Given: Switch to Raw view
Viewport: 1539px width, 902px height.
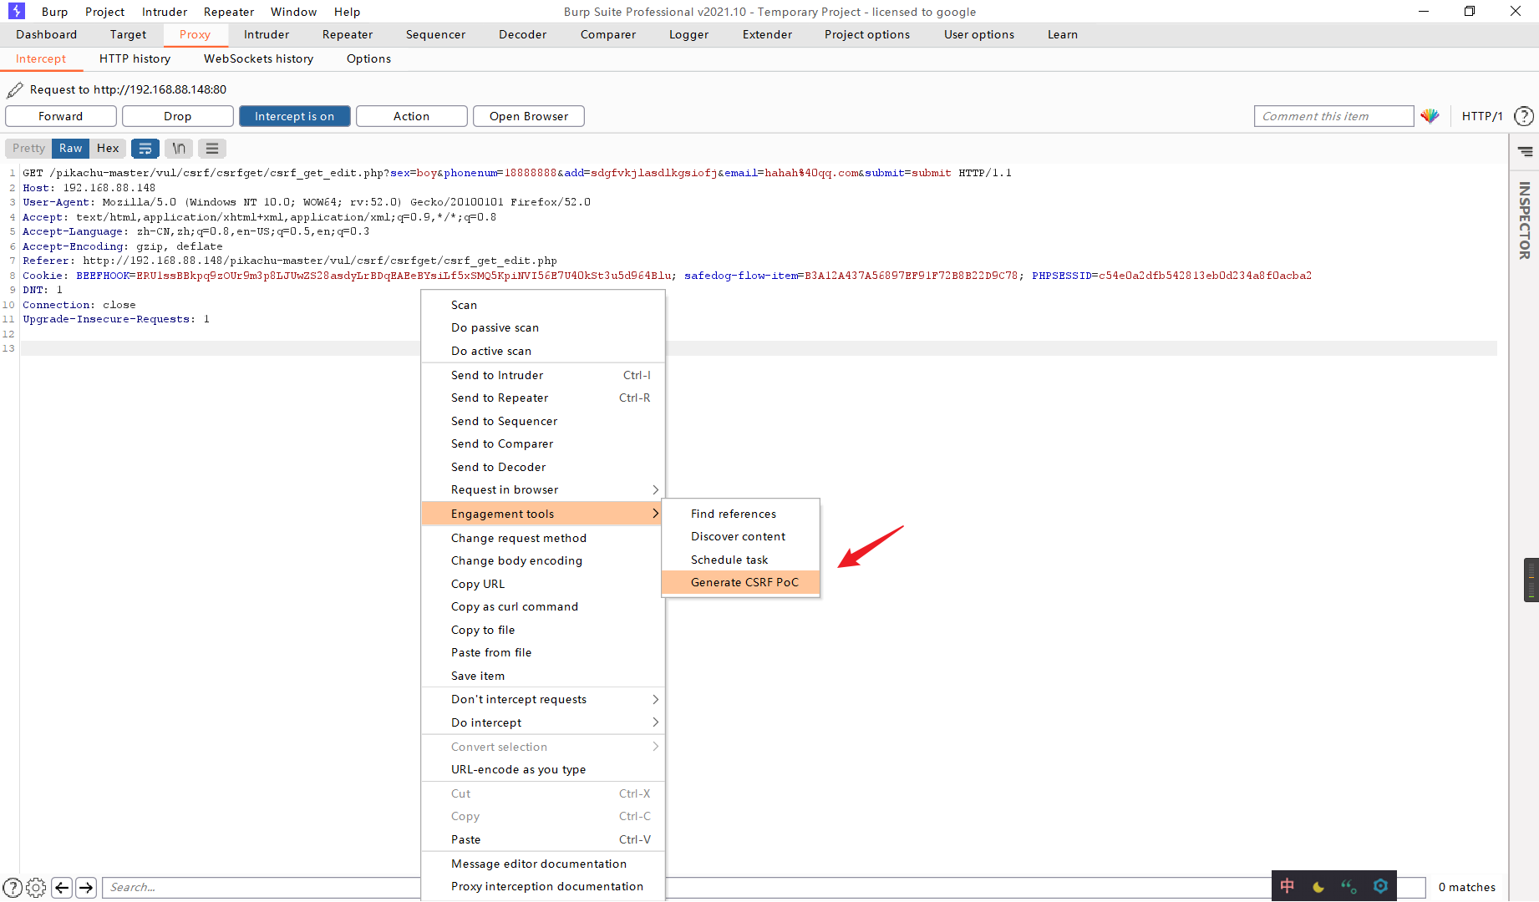Looking at the screenshot, I should pos(71,148).
